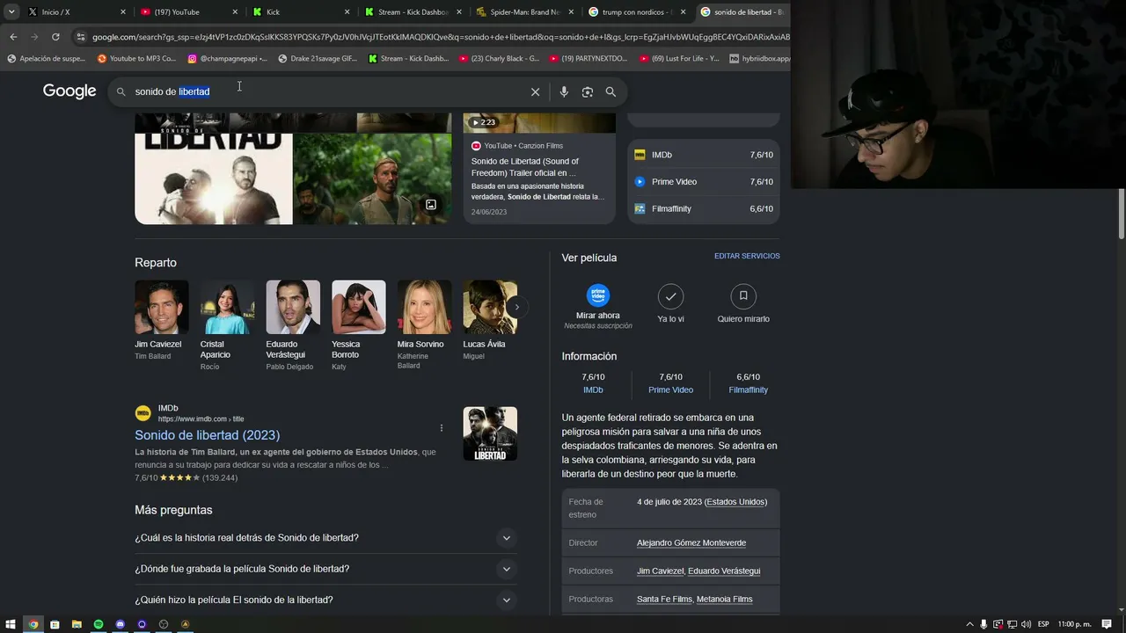The width and height of the screenshot is (1126, 633).
Task: Open File Explorer from the taskbar
Action: [77, 624]
